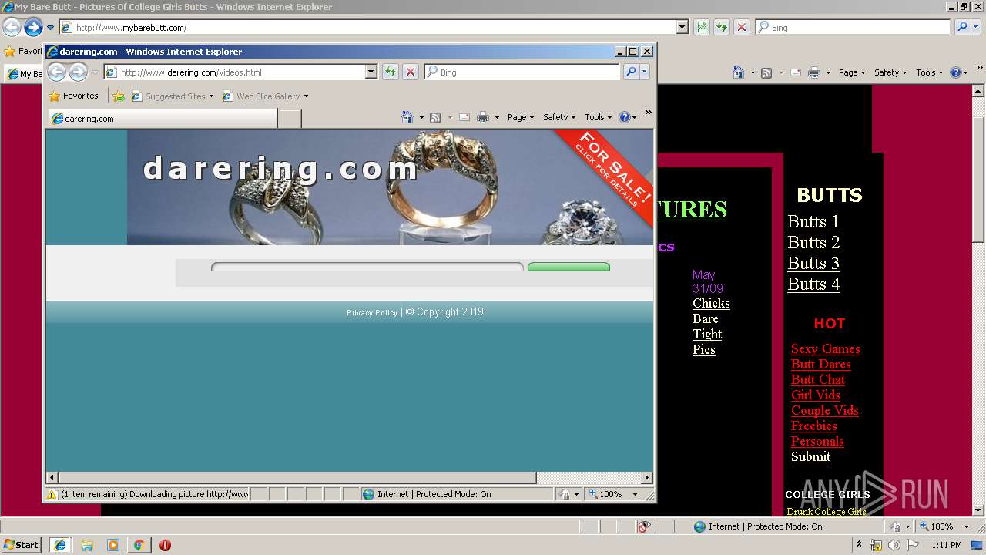Click red stop-sign icon on taskbar
Viewport: 986px width, 555px height.
coord(165,545)
